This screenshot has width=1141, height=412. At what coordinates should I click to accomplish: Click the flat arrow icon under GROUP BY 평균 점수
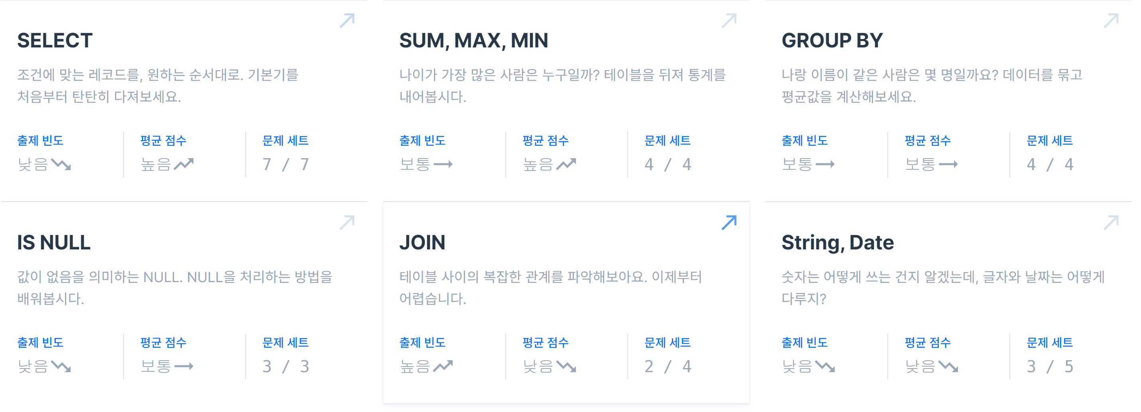click(948, 165)
